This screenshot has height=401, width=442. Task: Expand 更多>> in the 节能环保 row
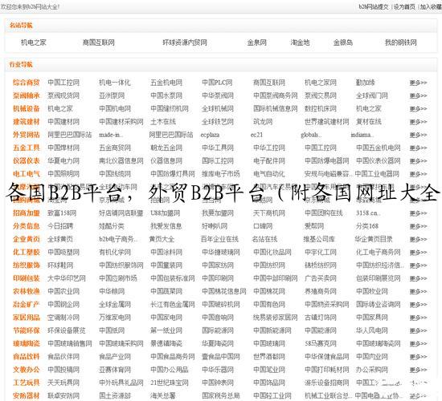coord(419,330)
